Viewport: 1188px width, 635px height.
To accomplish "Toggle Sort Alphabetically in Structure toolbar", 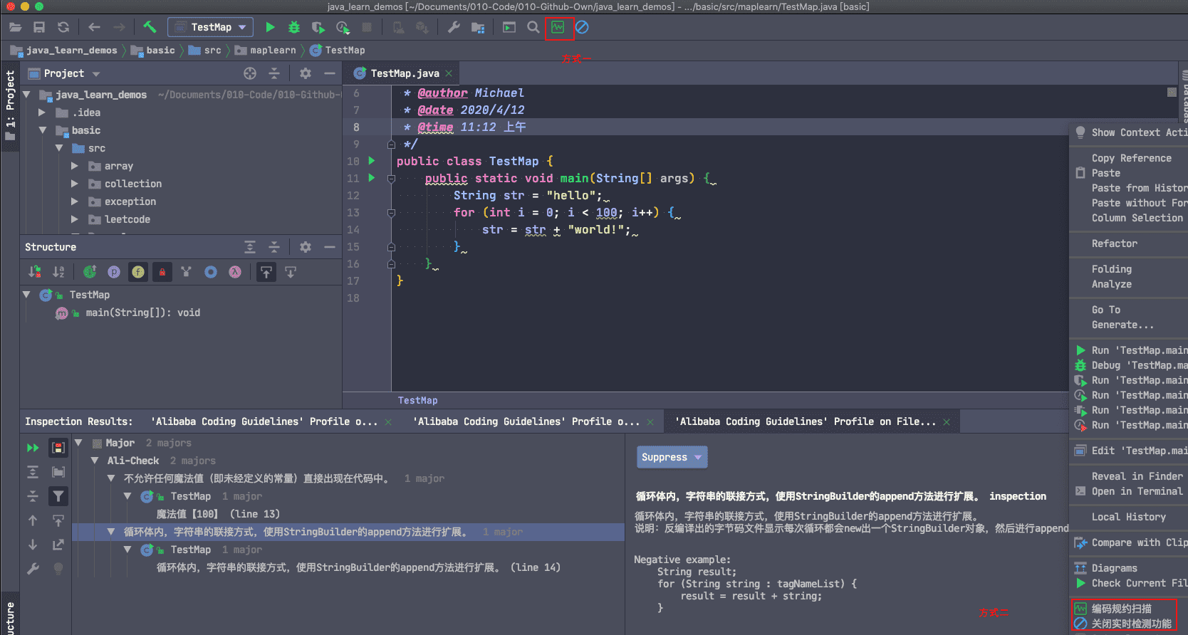I will (58, 272).
